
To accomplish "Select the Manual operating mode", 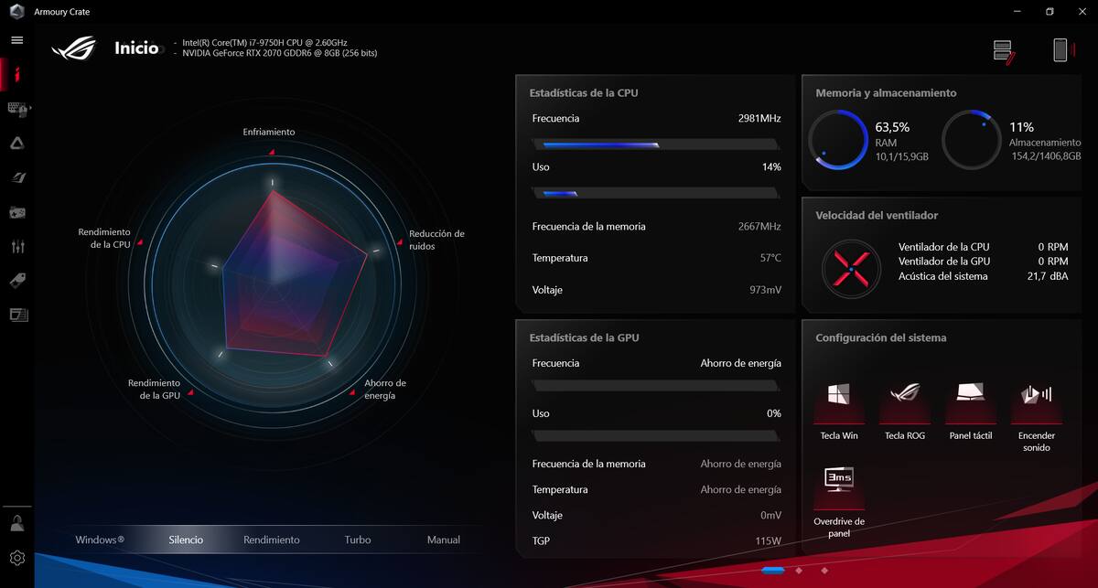I will coord(444,540).
